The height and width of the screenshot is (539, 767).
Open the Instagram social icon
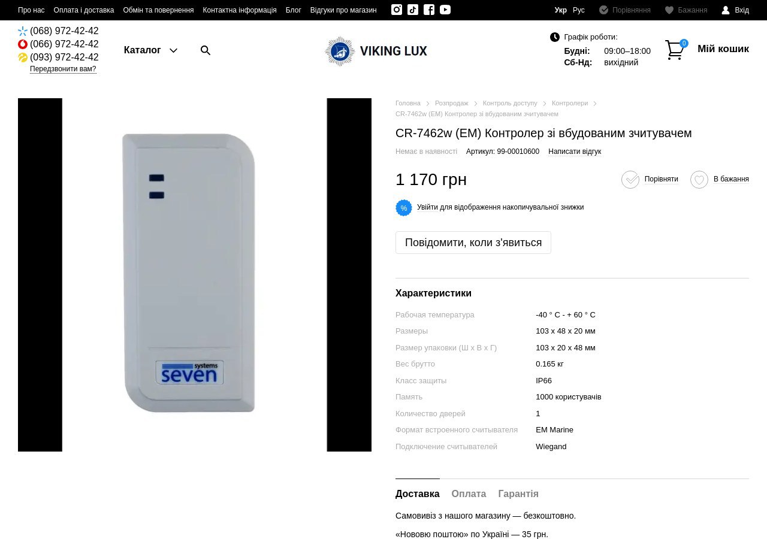397,10
